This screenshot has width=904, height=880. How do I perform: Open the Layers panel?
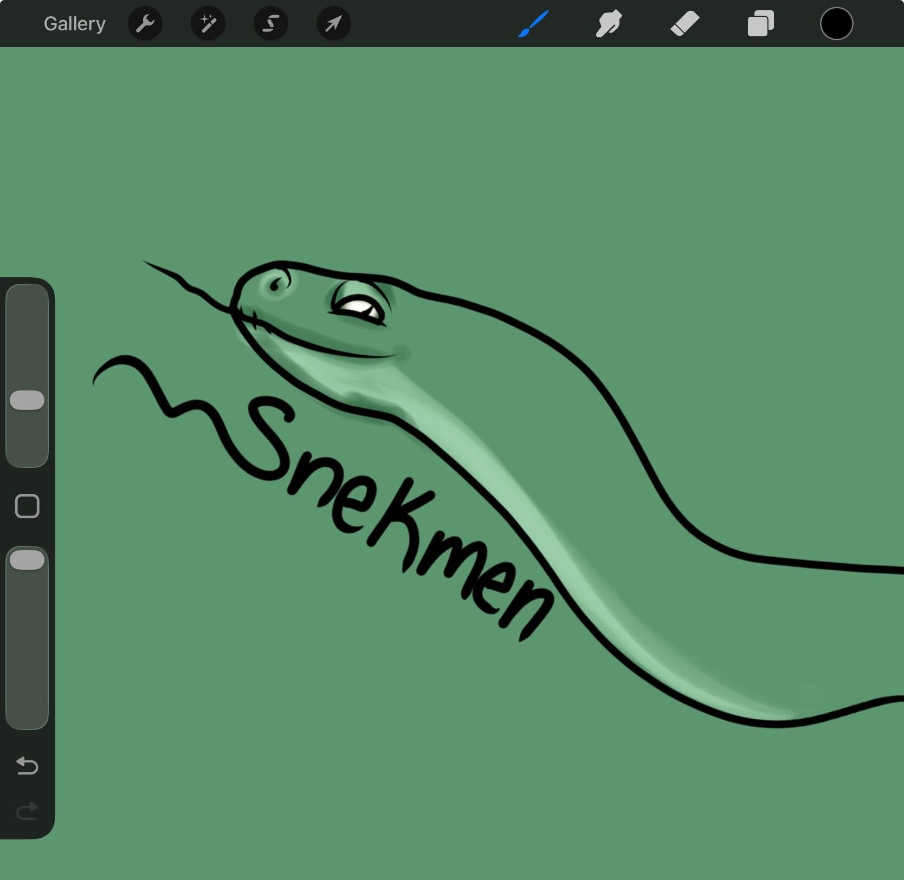pos(760,24)
